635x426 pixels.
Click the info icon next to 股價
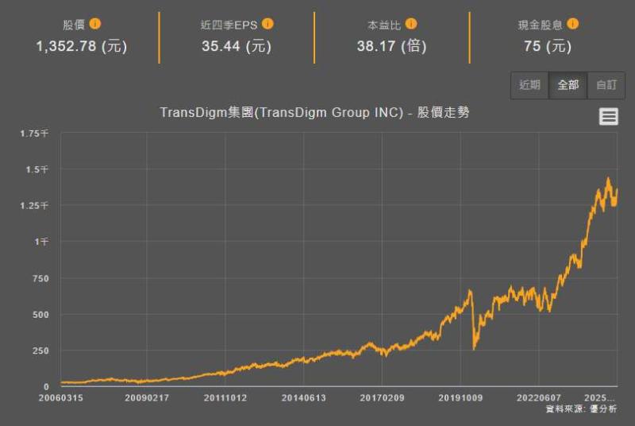pos(94,24)
